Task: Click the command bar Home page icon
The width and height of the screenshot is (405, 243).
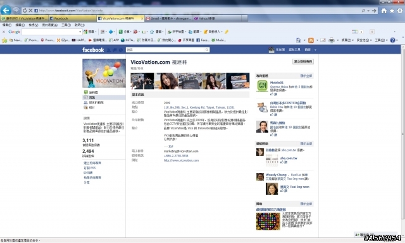Action: [x=299, y=40]
